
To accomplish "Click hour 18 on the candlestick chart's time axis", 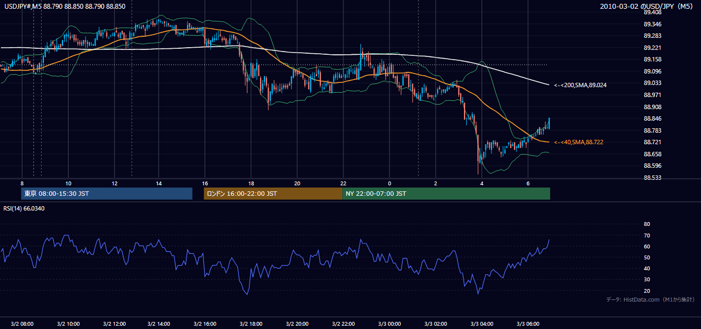I will [251, 183].
